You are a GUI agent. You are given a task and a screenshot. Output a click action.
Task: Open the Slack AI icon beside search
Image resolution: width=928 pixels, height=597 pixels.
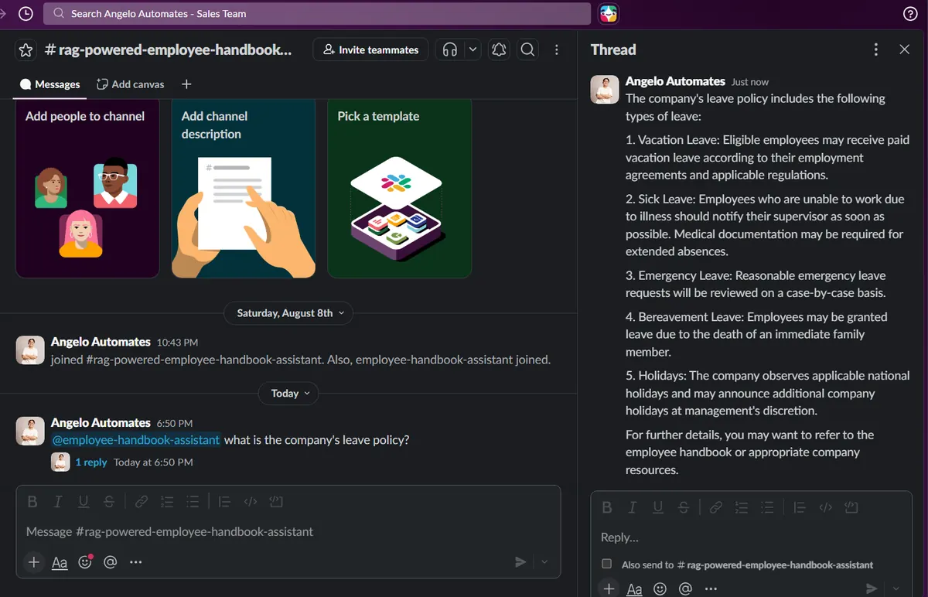click(609, 13)
